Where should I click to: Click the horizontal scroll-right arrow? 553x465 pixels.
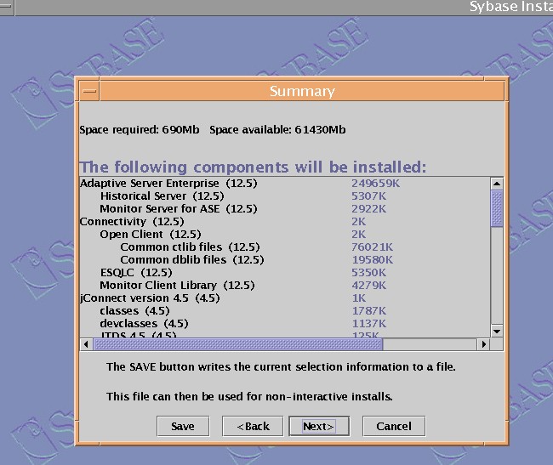click(x=483, y=344)
